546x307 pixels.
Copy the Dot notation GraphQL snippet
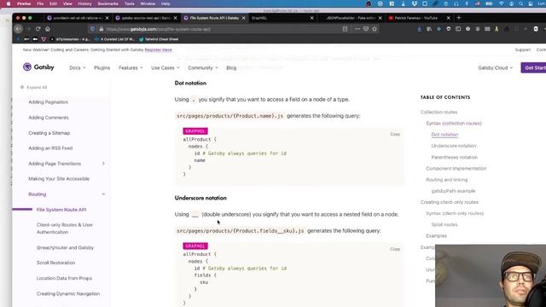pyautogui.click(x=395, y=134)
